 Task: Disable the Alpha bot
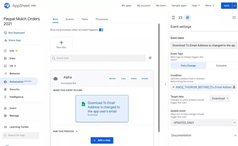coord(145,78)
